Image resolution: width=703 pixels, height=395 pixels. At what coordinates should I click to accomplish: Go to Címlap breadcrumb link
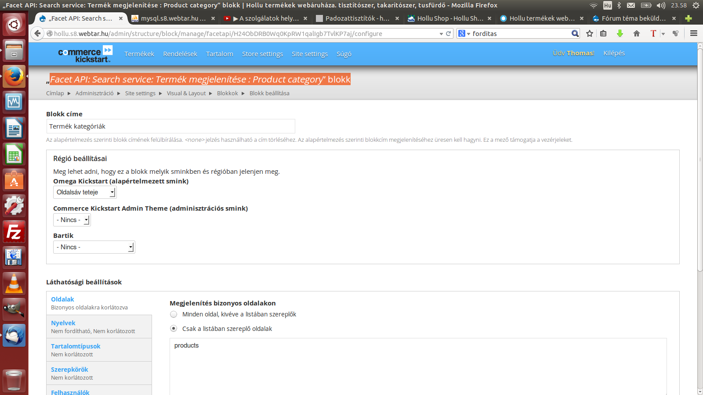point(55,93)
